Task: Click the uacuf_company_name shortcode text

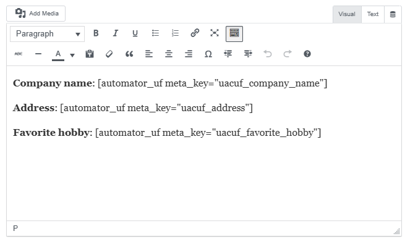Action: [x=212, y=83]
